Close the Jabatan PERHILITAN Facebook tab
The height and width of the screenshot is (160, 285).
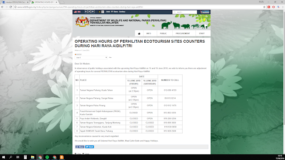click(x=28, y=2)
